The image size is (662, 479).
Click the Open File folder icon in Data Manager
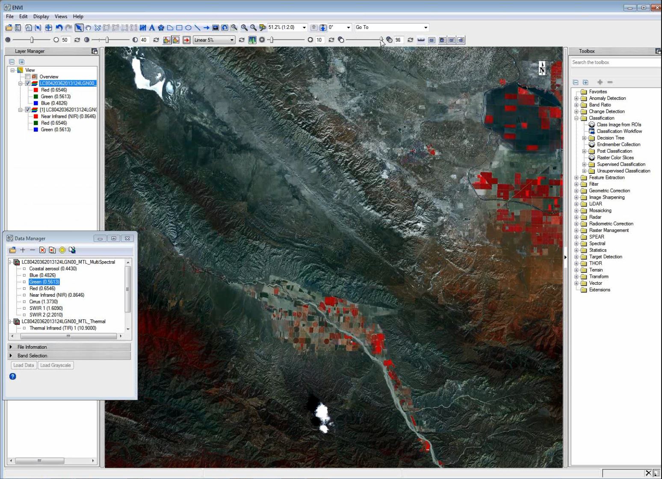coord(12,250)
